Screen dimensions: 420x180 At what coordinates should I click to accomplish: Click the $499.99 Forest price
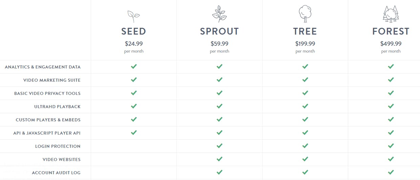[x=391, y=44]
